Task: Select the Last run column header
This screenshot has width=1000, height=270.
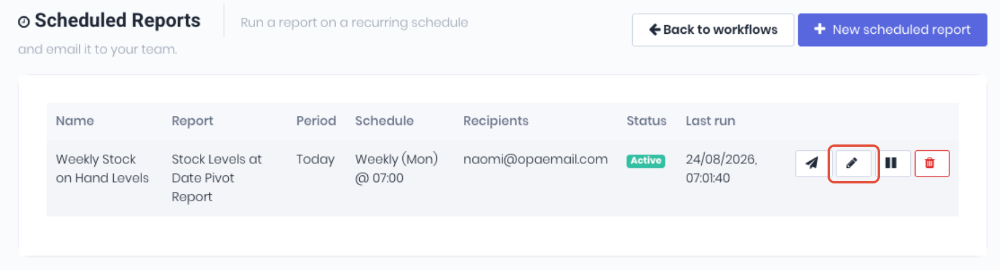Action: click(710, 121)
